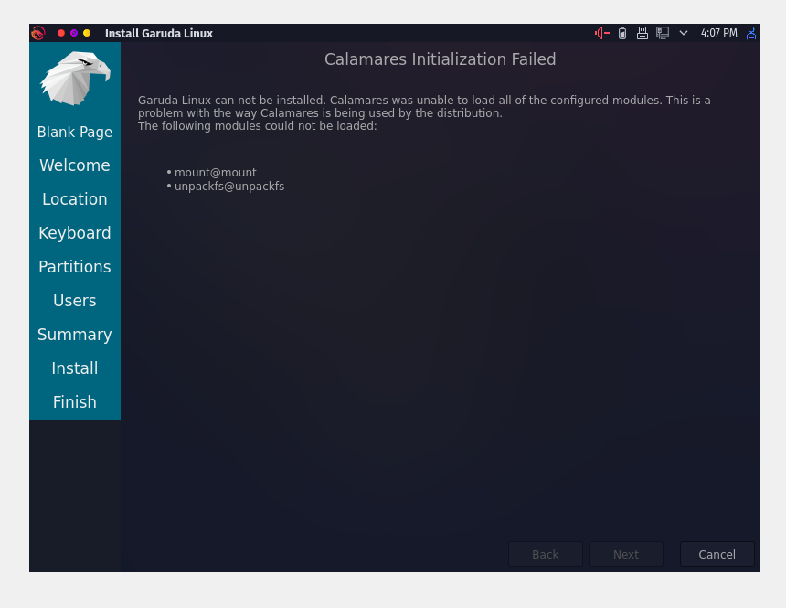Open the Garuda dragon application menu
Image resolution: width=786 pixels, height=608 pixels.
click(x=38, y=33)
